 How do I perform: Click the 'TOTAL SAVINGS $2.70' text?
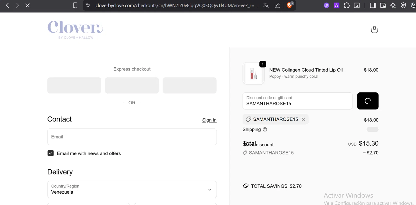[x=276, y=186]
